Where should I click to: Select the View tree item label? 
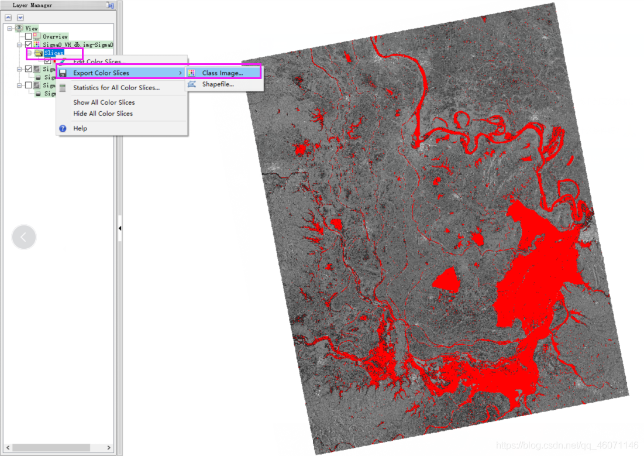coord(32,28)
